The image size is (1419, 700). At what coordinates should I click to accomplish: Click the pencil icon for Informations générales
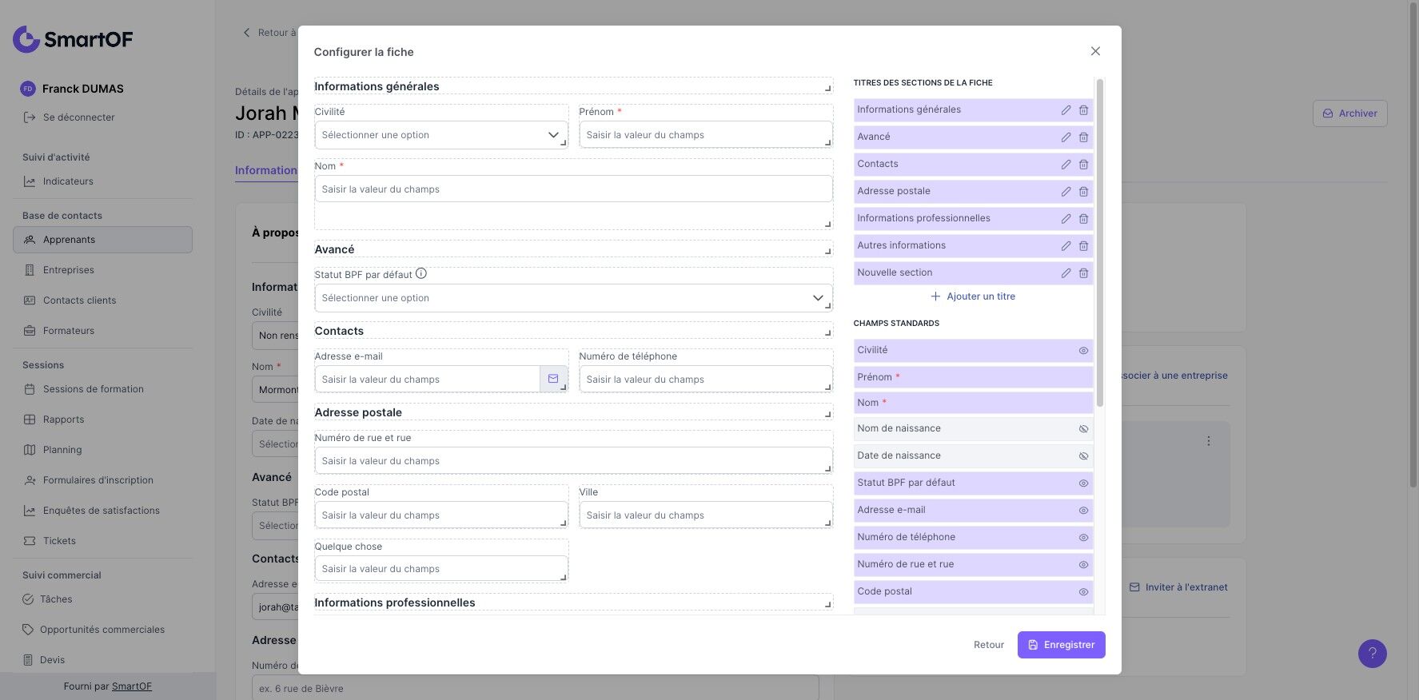pyautogui.click(x=1066, y=110)
